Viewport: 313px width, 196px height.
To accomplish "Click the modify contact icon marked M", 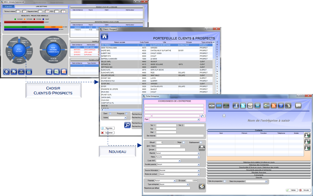I will point(307,142).
